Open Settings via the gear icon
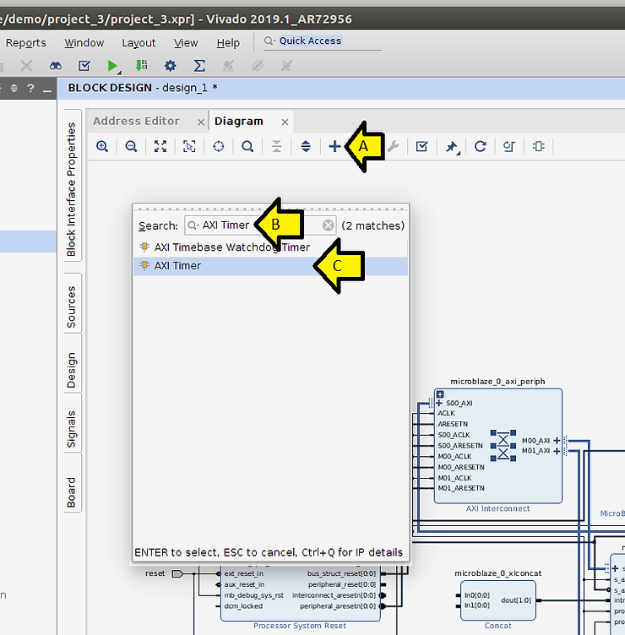The width and height of the screenshot is (625, 635). (171, 65)
